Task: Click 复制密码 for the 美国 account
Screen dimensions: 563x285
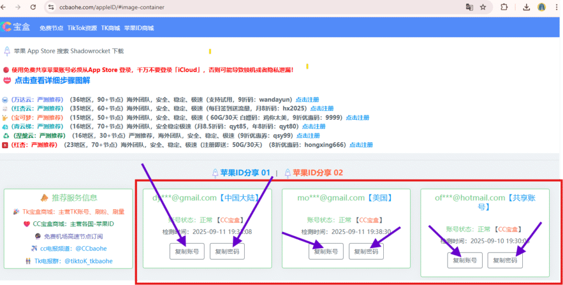Action: tap(366, 252)
